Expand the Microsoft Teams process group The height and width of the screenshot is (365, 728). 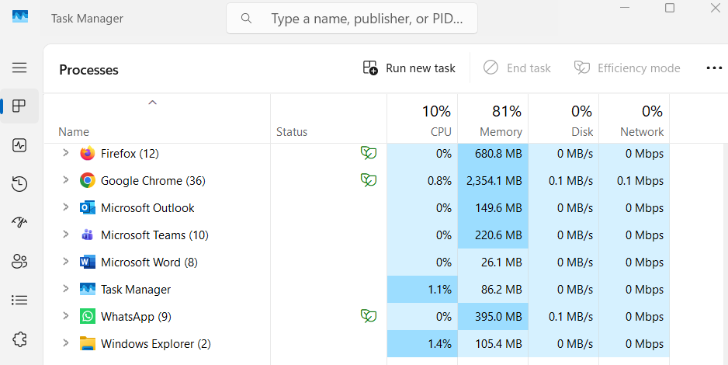tap(66, 235)
